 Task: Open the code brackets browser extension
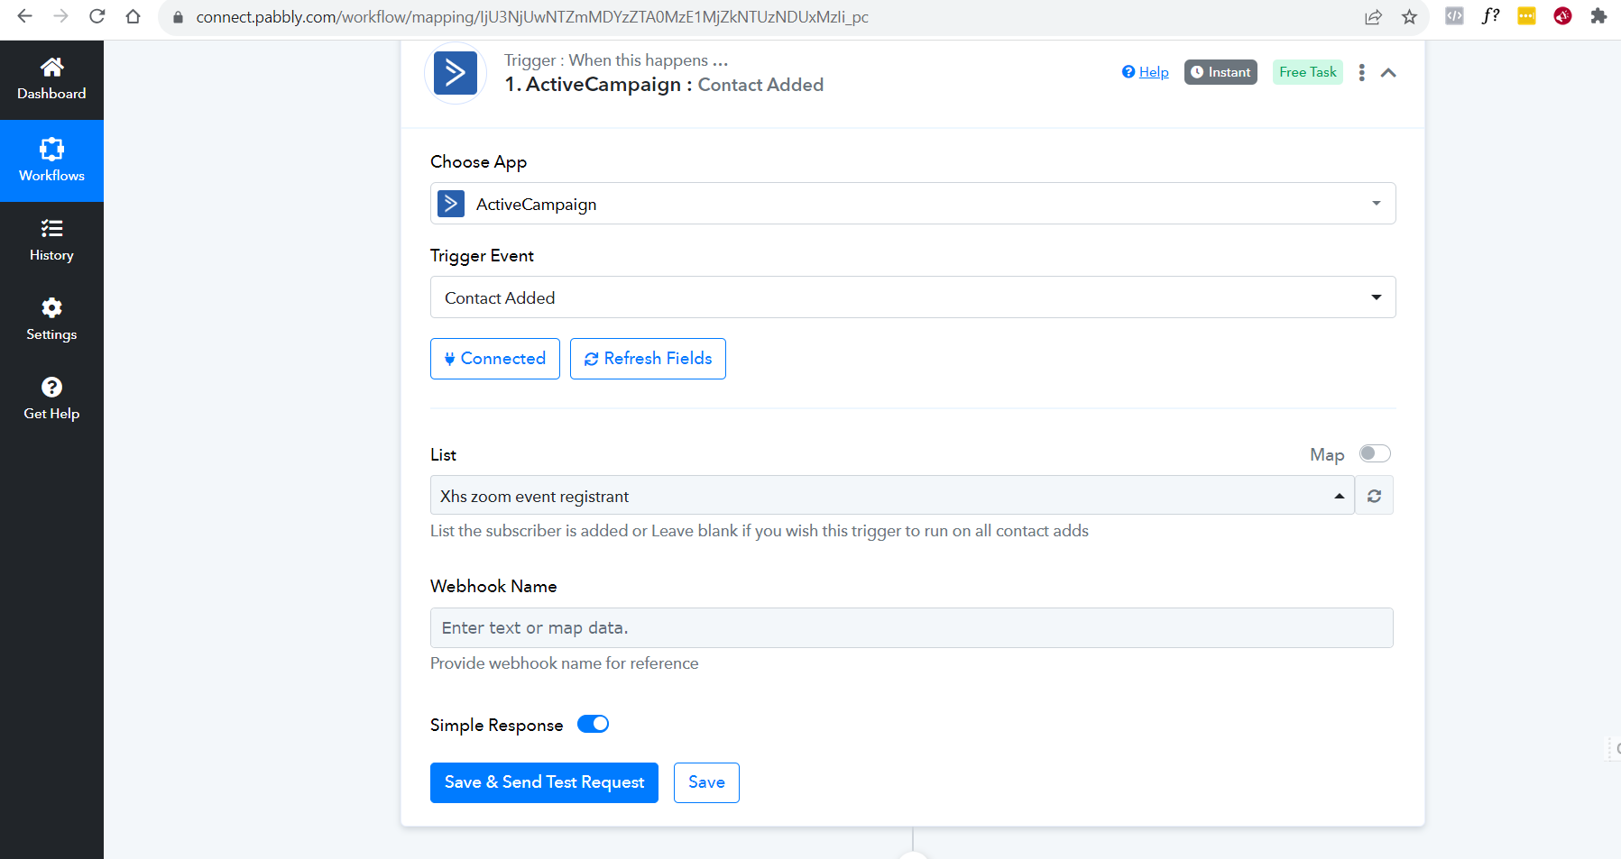(1454, 16)
